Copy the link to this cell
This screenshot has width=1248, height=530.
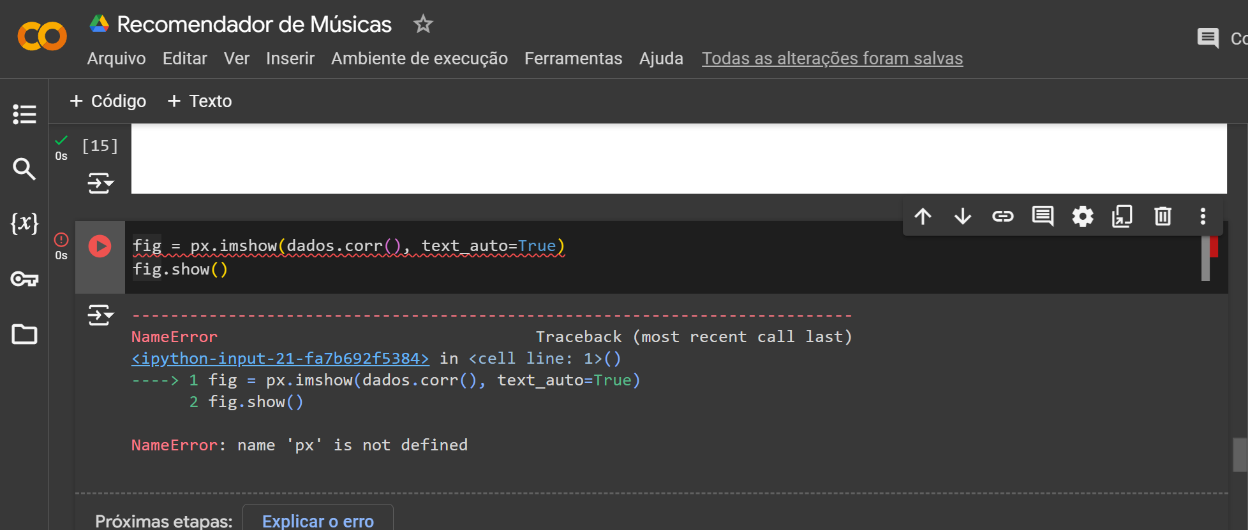pos(1003,217)
